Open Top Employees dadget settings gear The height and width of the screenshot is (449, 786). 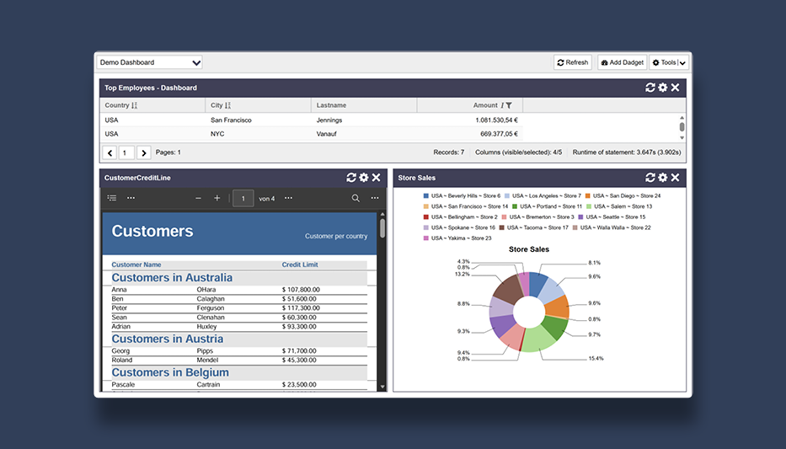[x=663, y=88]
